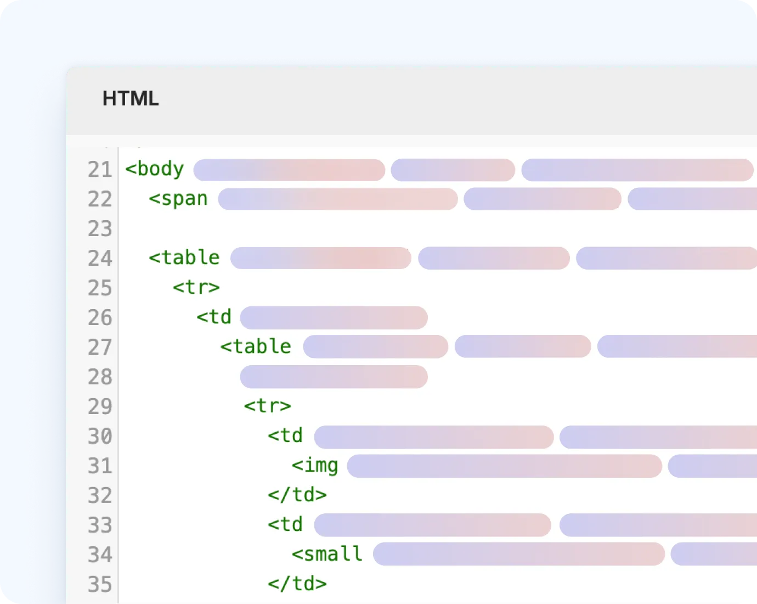The image size is (757, 604).
Task: Click the closing td tag on line 35
Action: click(x=297, y=584)
